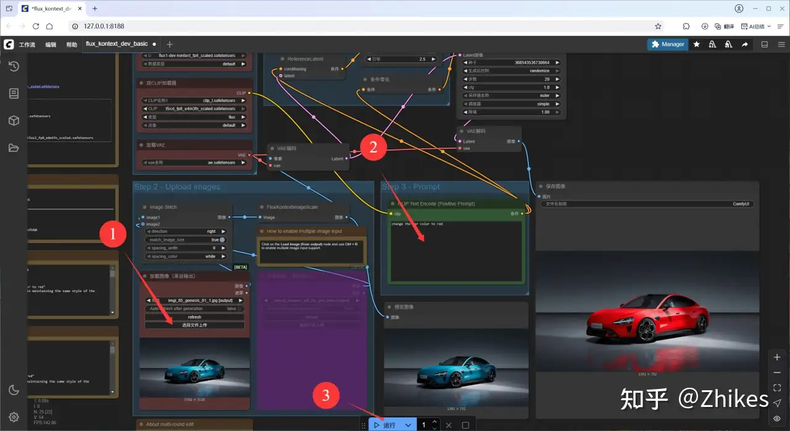Collapse the FluxKontextImageScale node
This screenshot has height=431, width=790.
point(262,207)
